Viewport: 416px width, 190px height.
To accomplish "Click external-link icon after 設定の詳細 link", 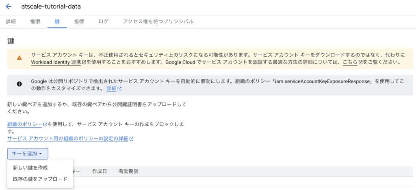I will pyautogui.click(x=132, y=139).
